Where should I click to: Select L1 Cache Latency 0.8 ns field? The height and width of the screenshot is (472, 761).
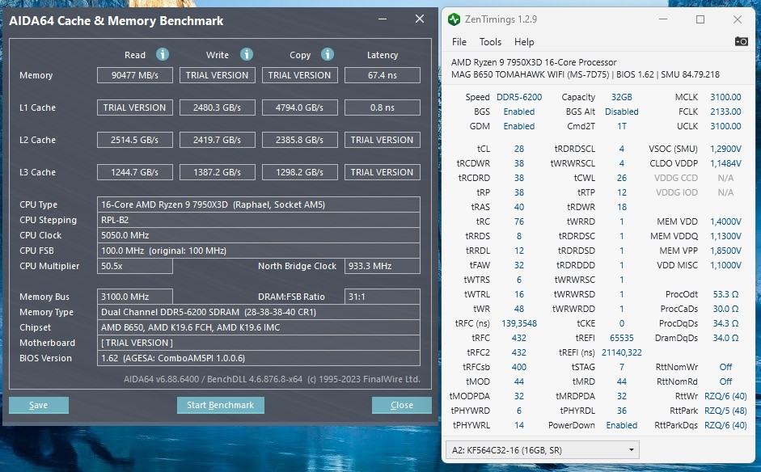pos(383,107)
